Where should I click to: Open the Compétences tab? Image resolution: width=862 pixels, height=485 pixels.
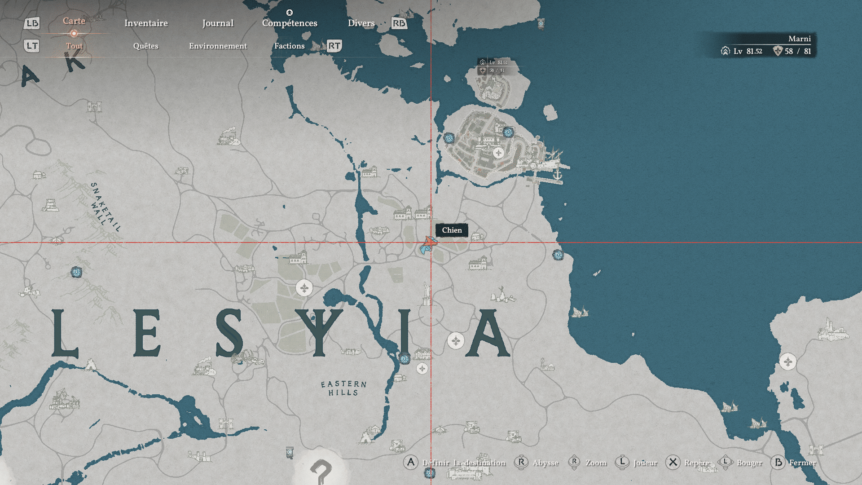tap(290, 23)
